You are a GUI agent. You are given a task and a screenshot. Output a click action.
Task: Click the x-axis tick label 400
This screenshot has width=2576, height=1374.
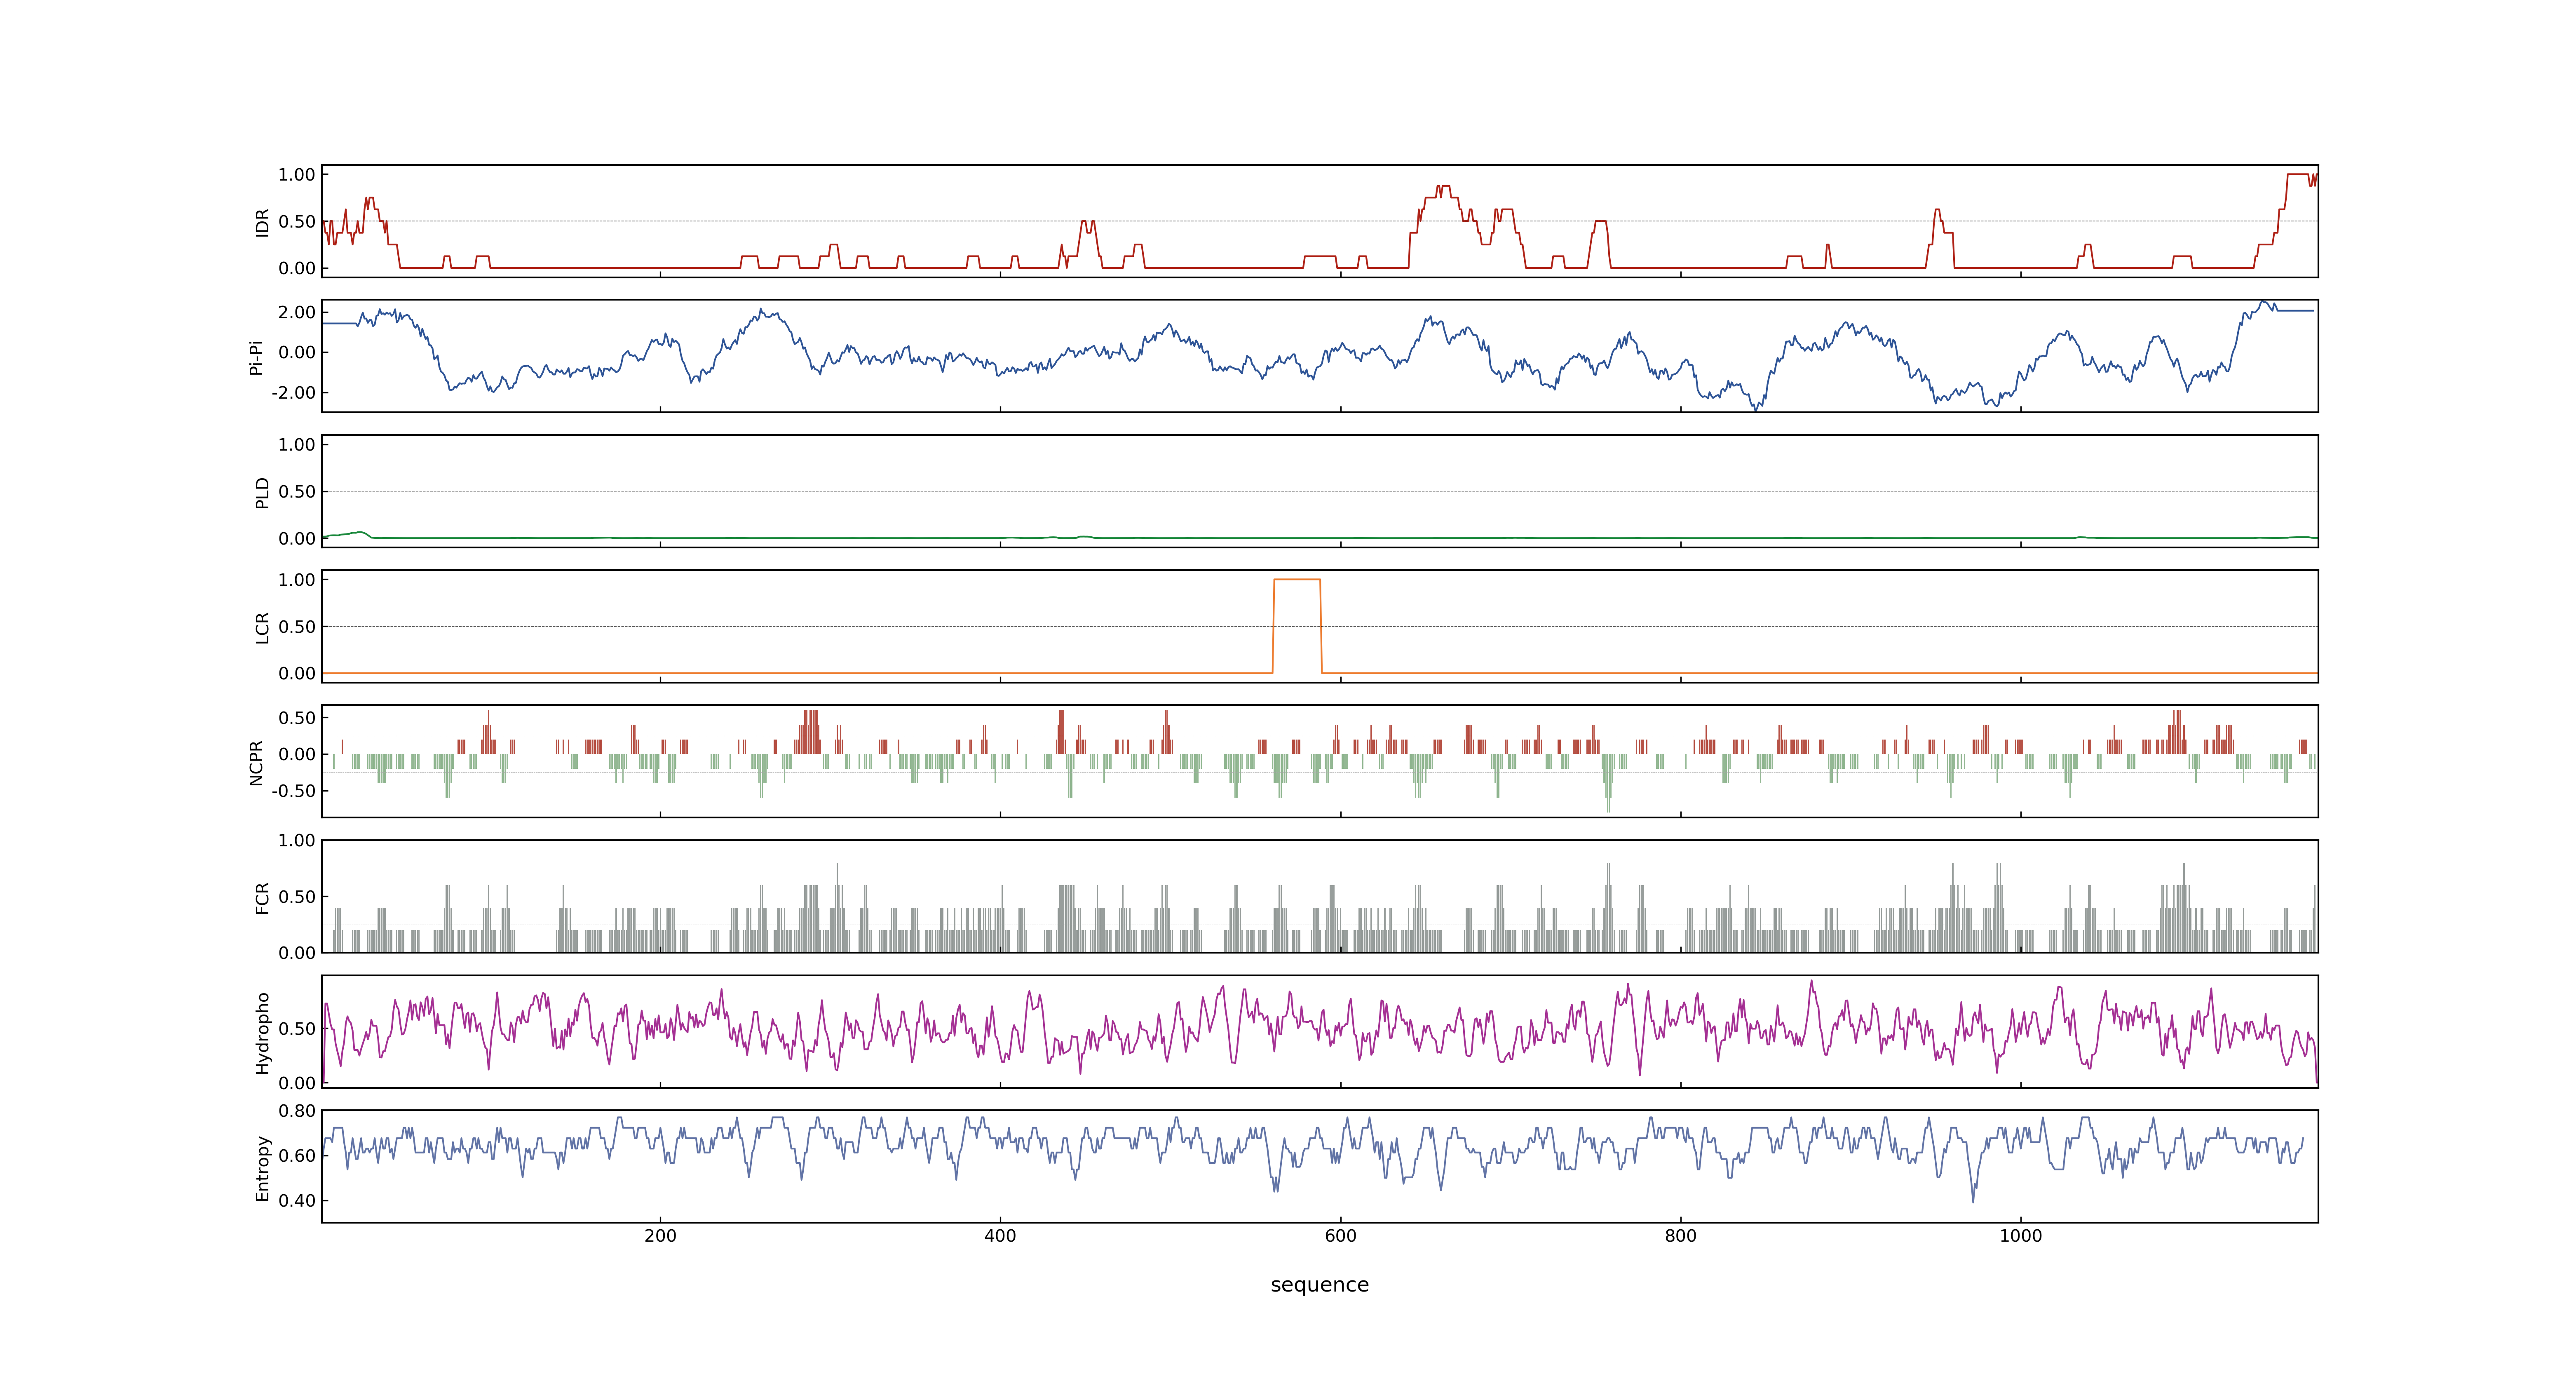pyautogui.click(x=1000, y=1235)
